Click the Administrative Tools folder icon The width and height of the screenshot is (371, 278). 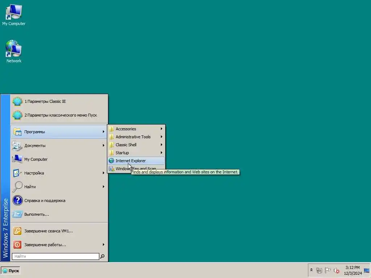[111, 137]
